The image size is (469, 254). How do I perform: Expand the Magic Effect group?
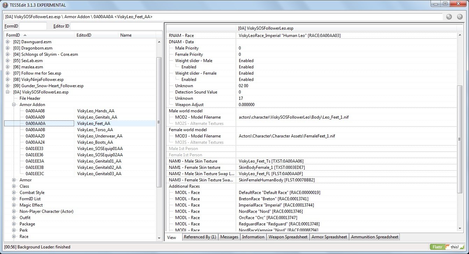(14, 205)
